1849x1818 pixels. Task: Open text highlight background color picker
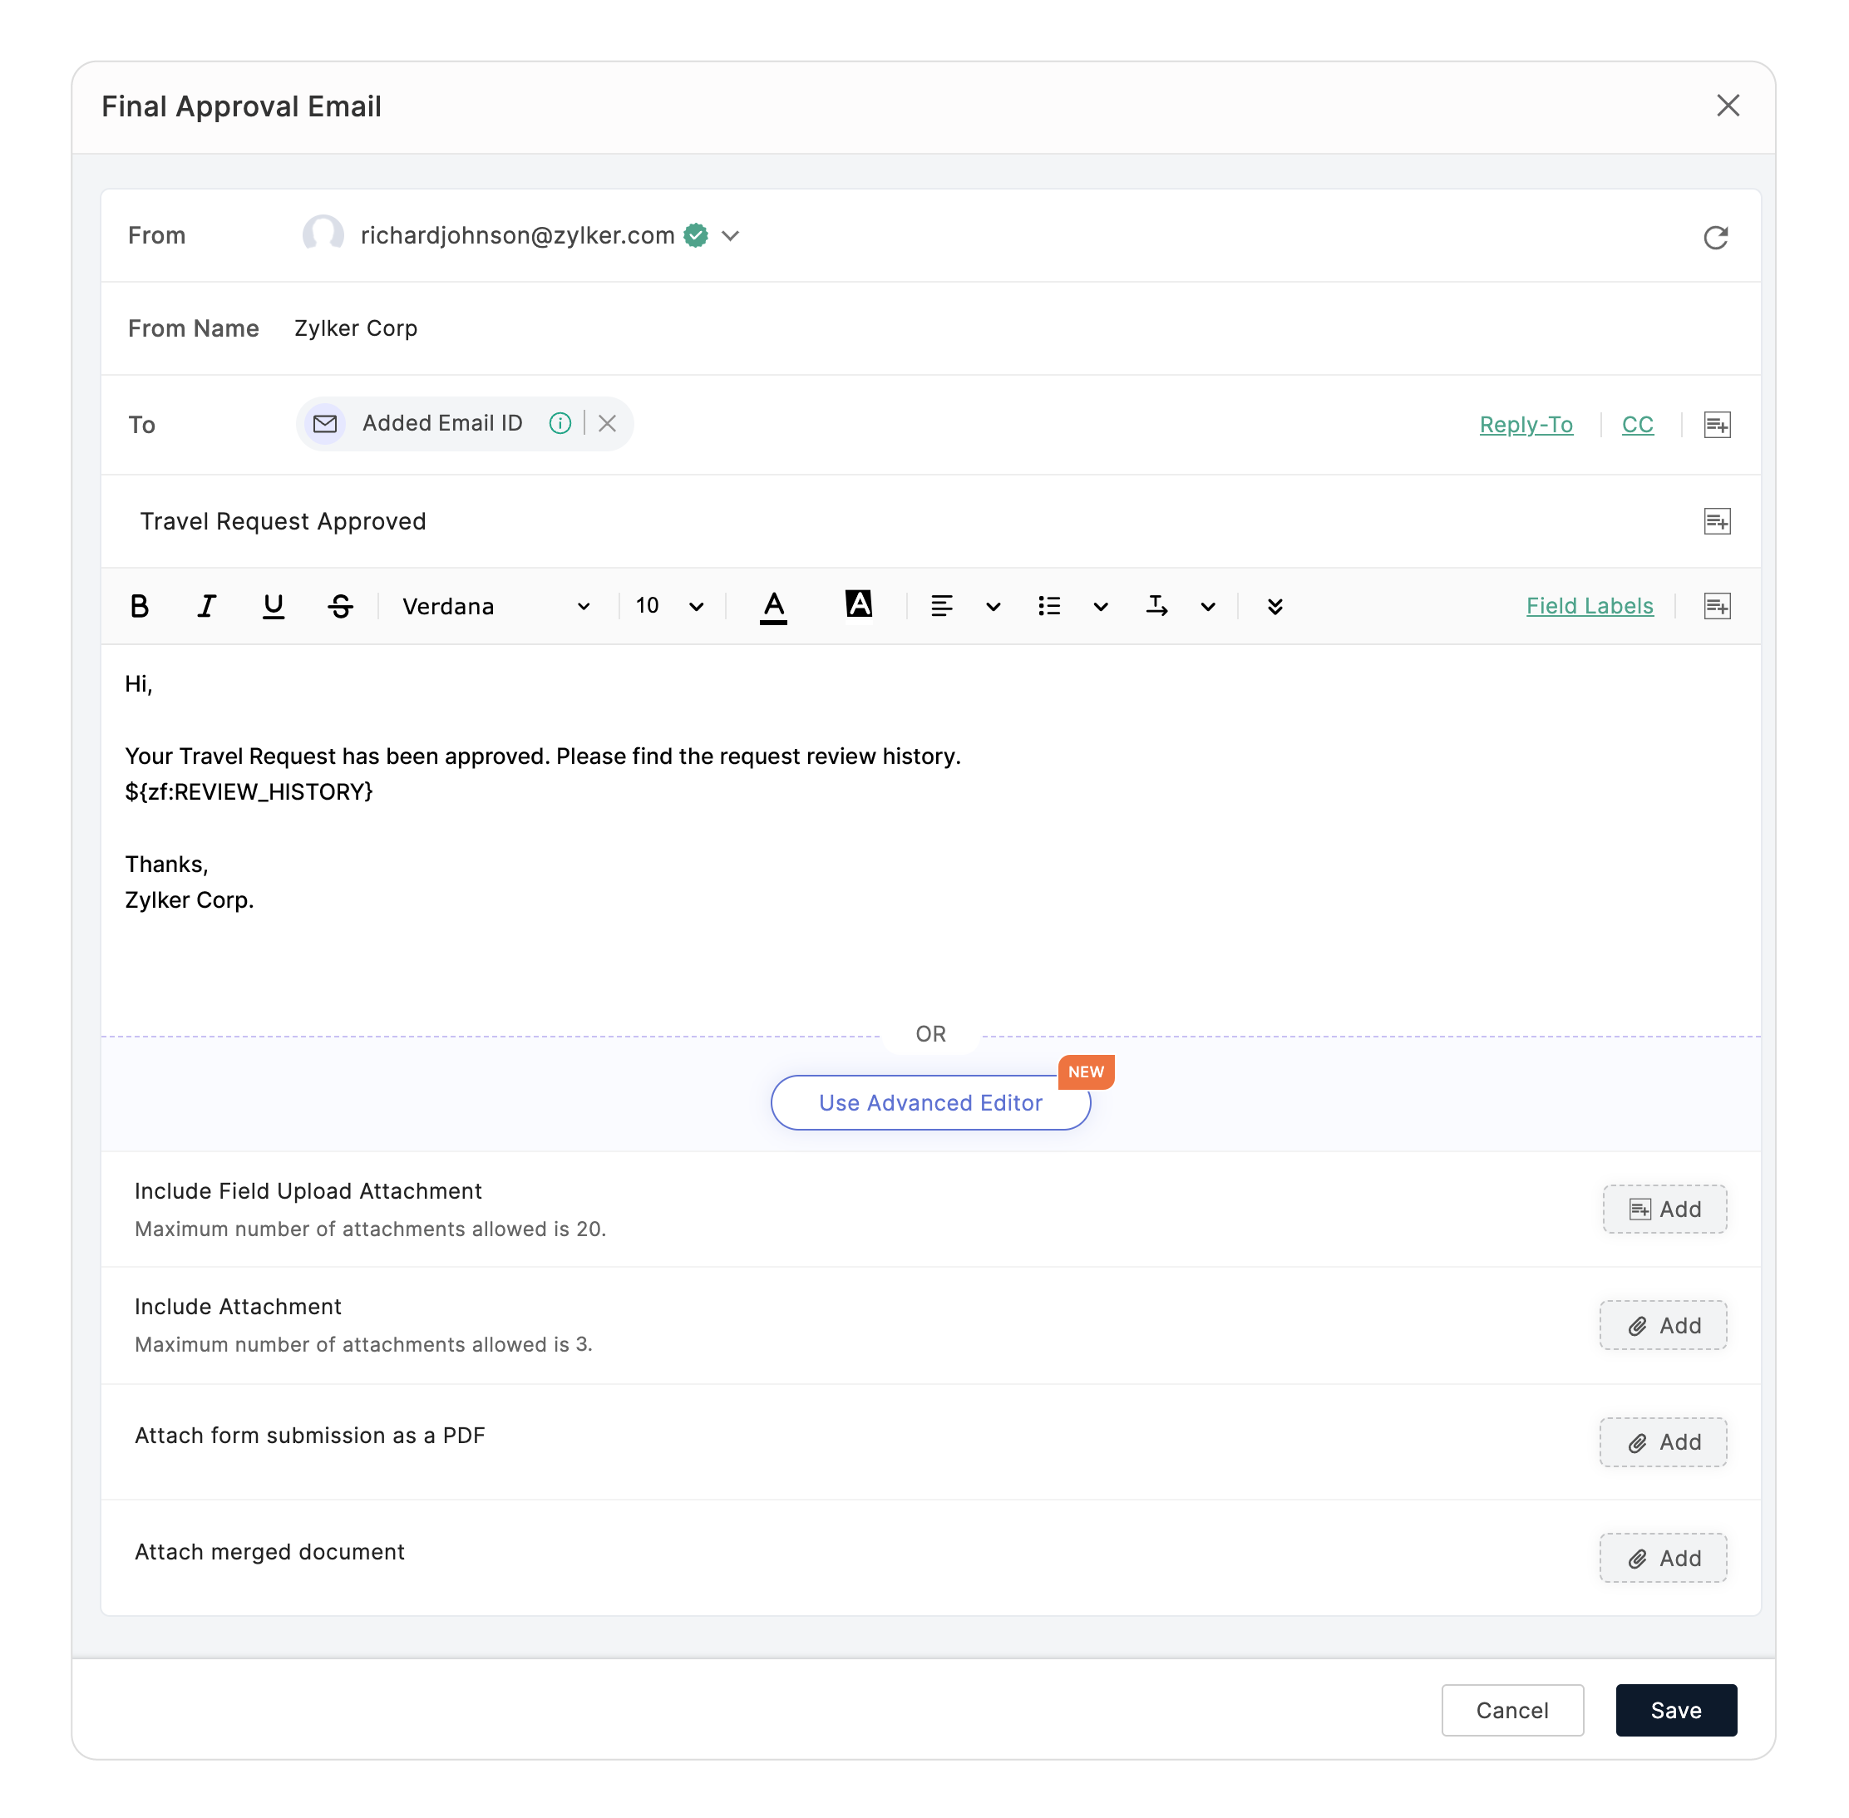point(859,604)
